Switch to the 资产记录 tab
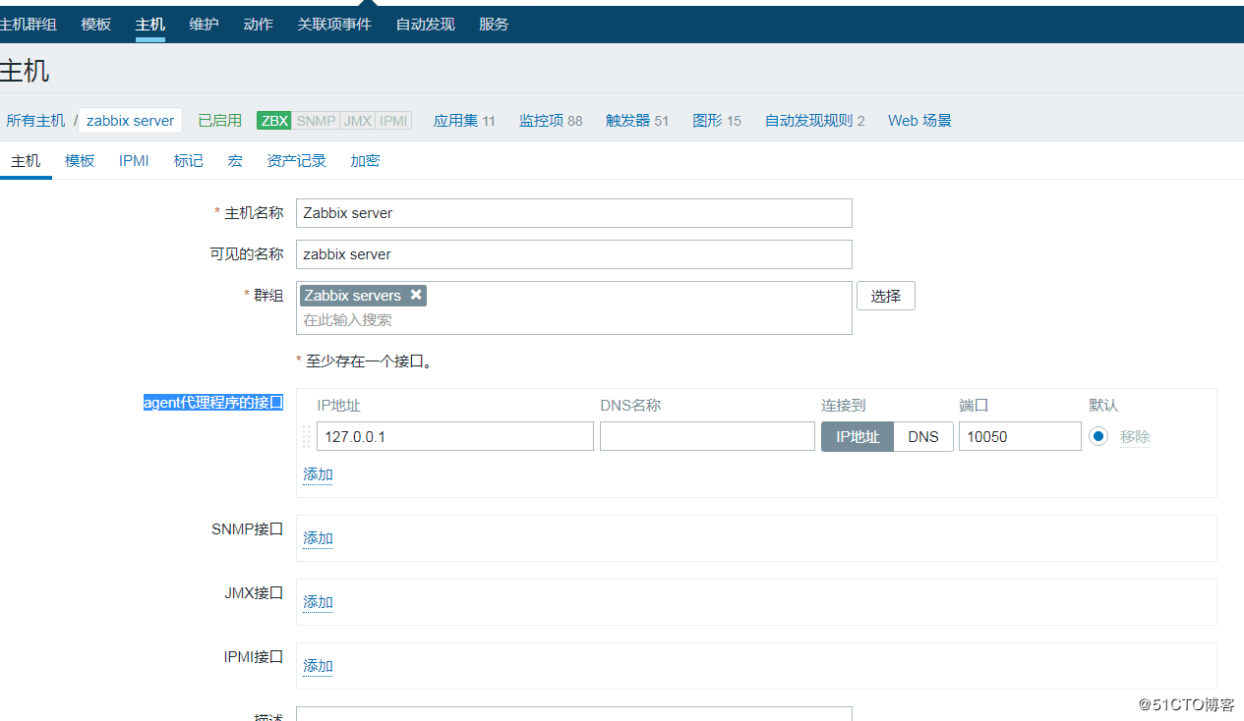 click(x=296, y=161)
